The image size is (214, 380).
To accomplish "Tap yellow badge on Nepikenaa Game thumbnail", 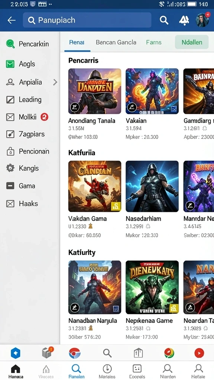I will [x=173, y=308].
